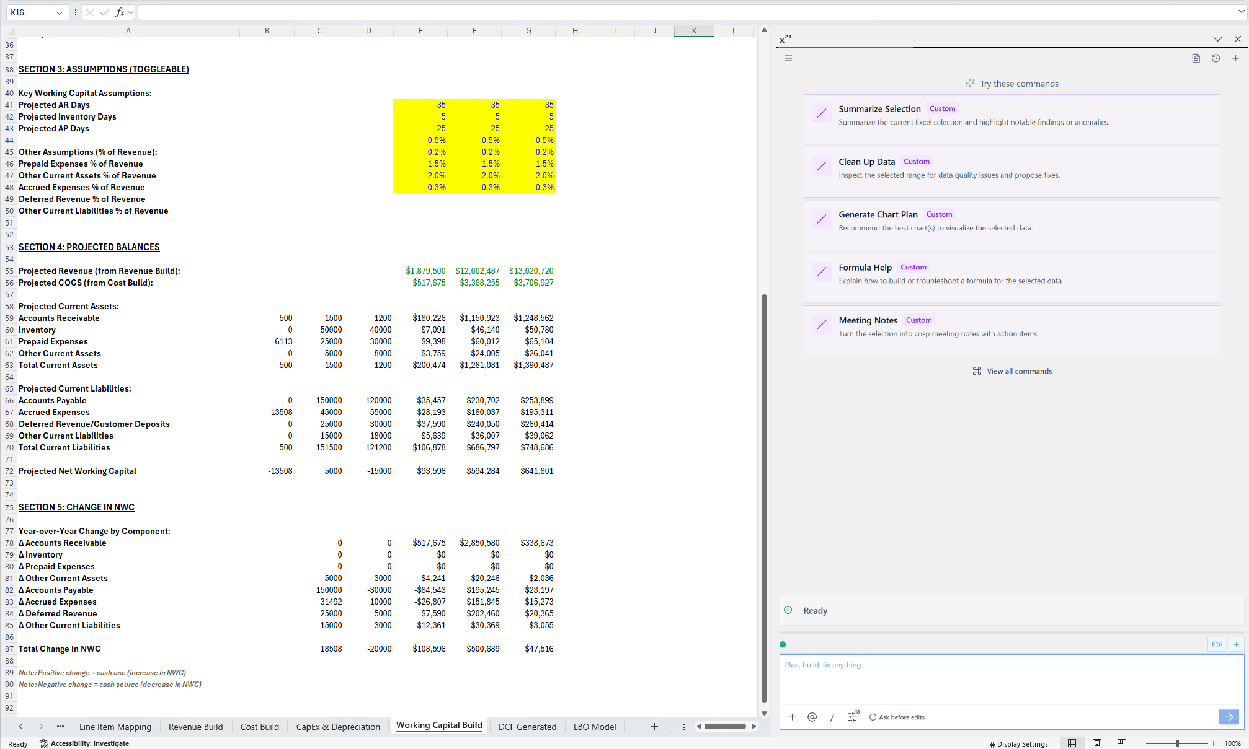Screen dimensions: 1249x749
Task: Click the document notes icon in the pane header
Action: [x=1196, y=58]
